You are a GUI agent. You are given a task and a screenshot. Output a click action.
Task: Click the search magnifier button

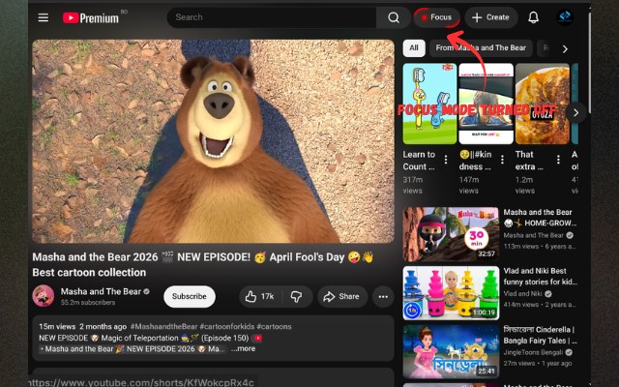coord(394,17)
